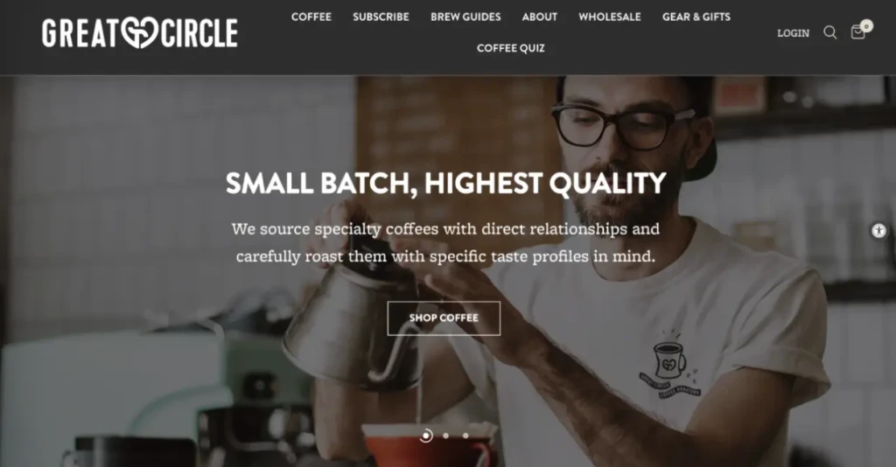
Task: Take the Coffee Quiz
Action: coord(510,48)
